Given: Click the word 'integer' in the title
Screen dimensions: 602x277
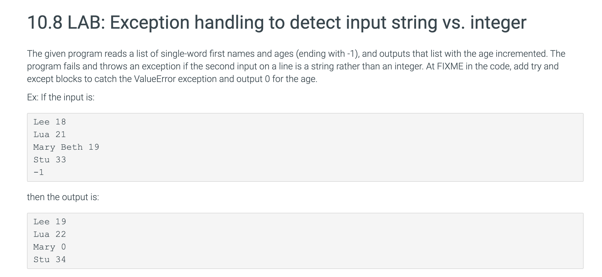Looking at the screenshot, I should [498, 22].
